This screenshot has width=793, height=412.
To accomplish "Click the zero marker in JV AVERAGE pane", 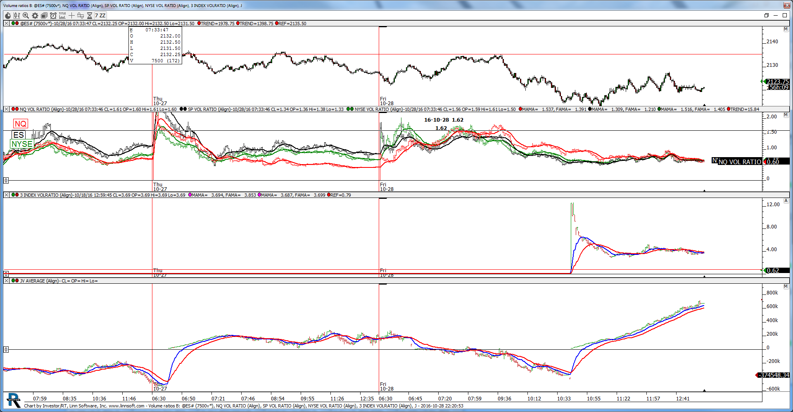I will click(6, 349).
